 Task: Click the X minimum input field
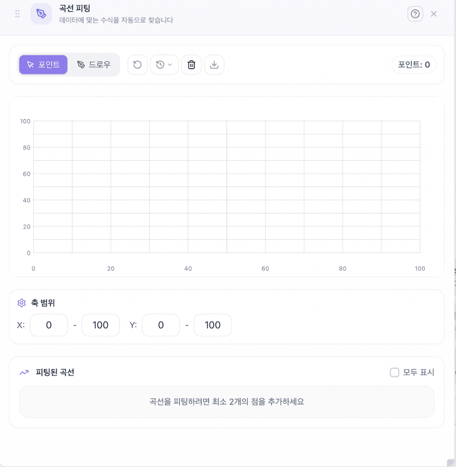click(x=49, y=325)
